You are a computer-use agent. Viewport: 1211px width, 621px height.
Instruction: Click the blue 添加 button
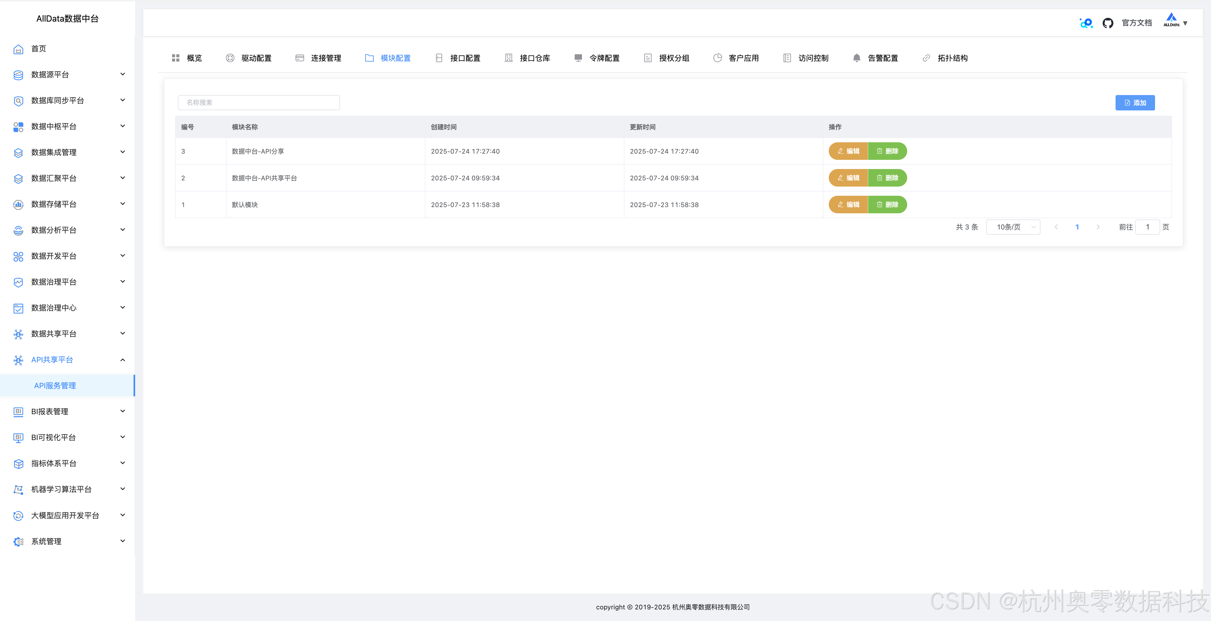1135,102
